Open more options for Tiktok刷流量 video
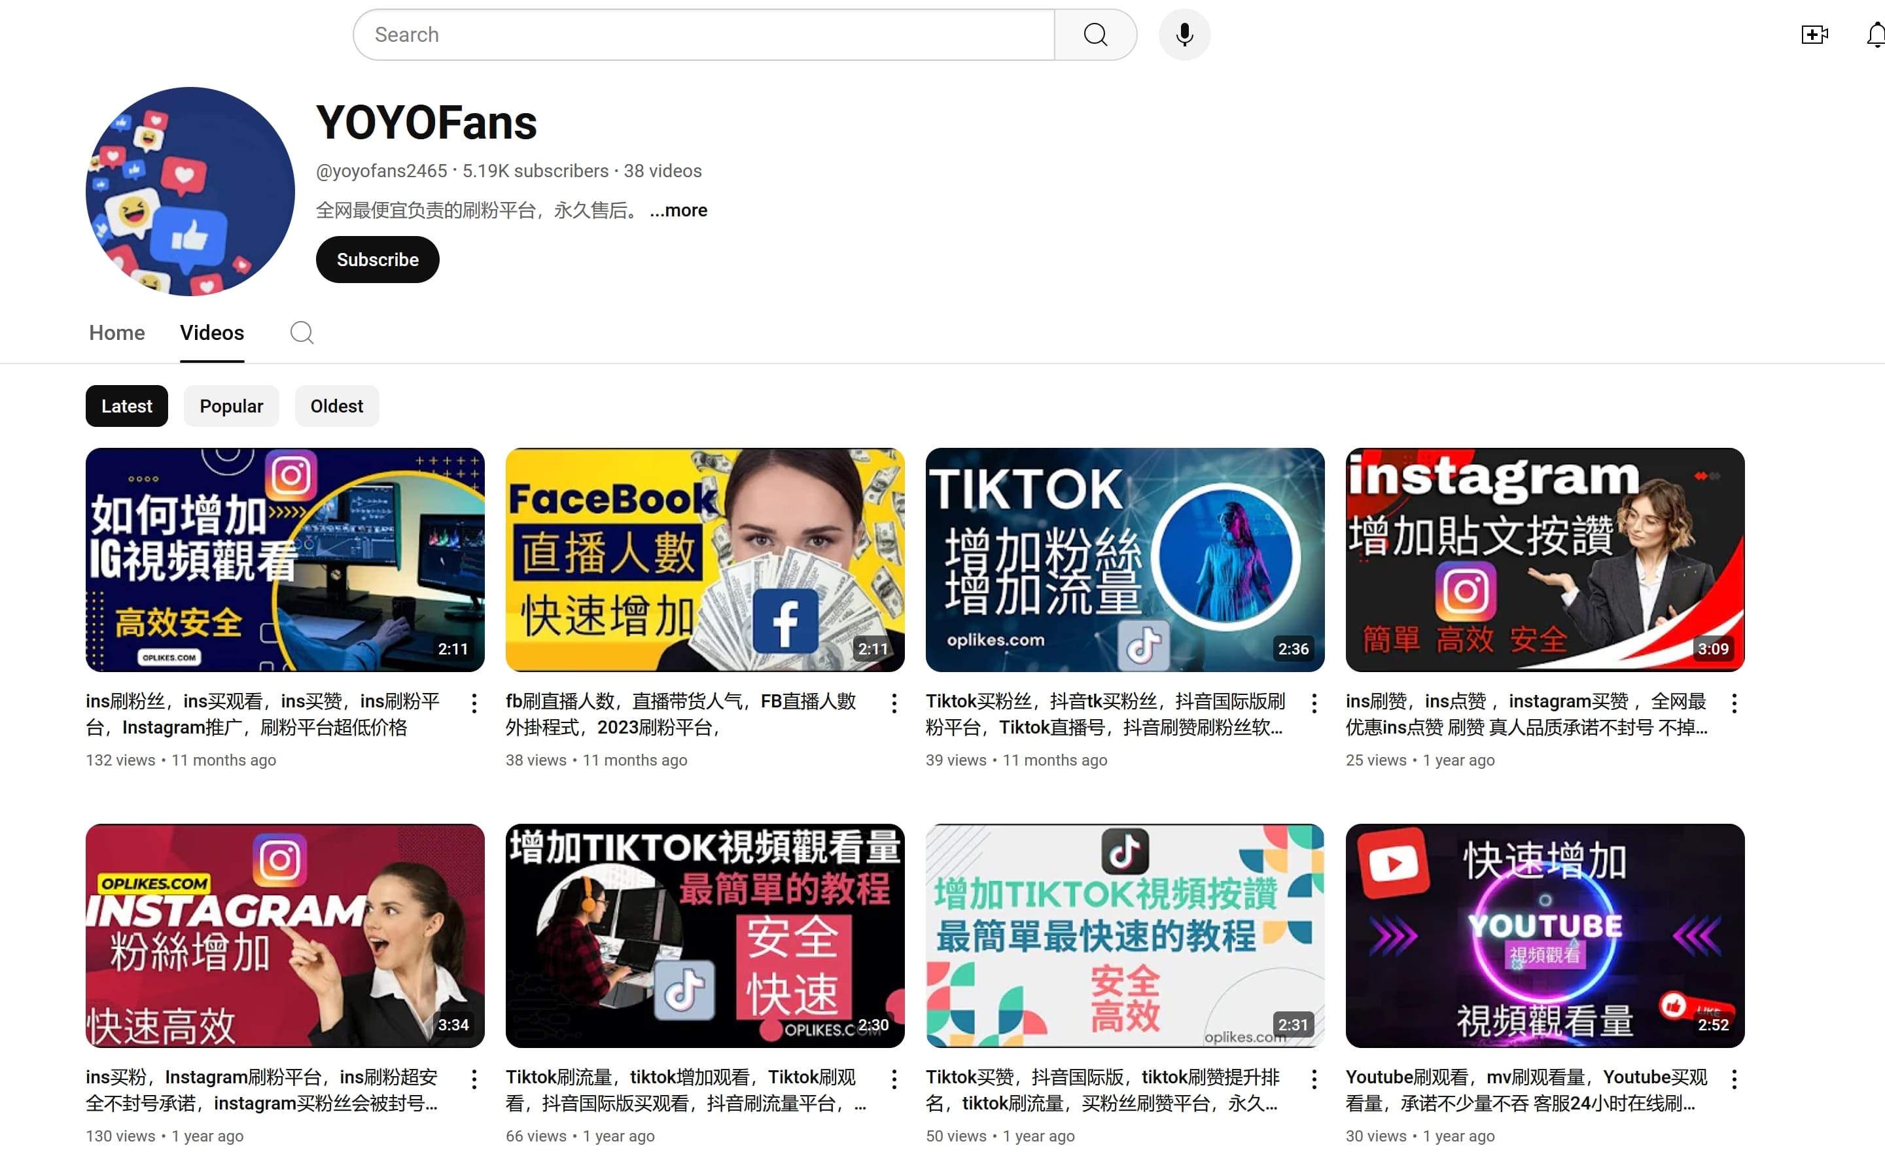This screenshot has width=1885, height=1167. click(894, 1079)
